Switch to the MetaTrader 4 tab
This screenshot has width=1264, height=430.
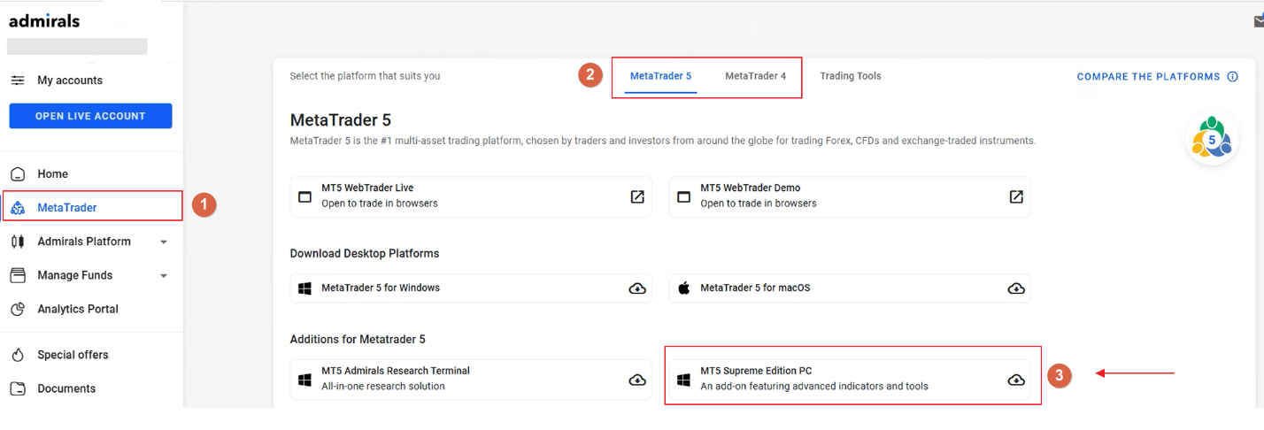point(755,76)
